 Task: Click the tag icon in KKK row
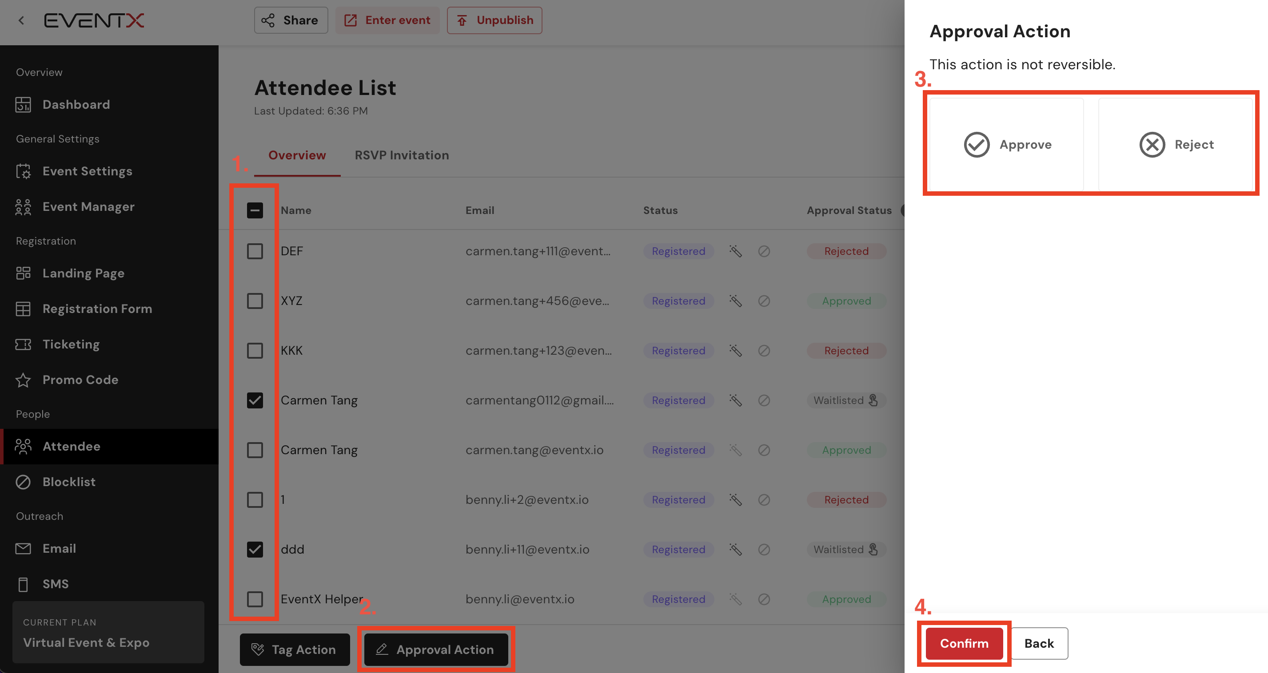[735, 350]
